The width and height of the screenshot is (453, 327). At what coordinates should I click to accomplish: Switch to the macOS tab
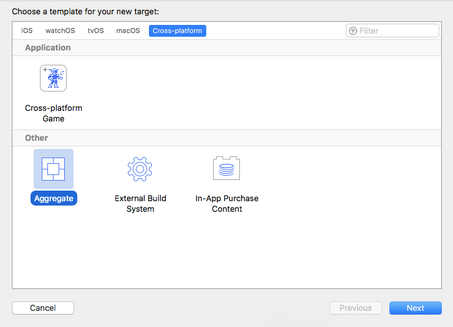coord(128,31)
